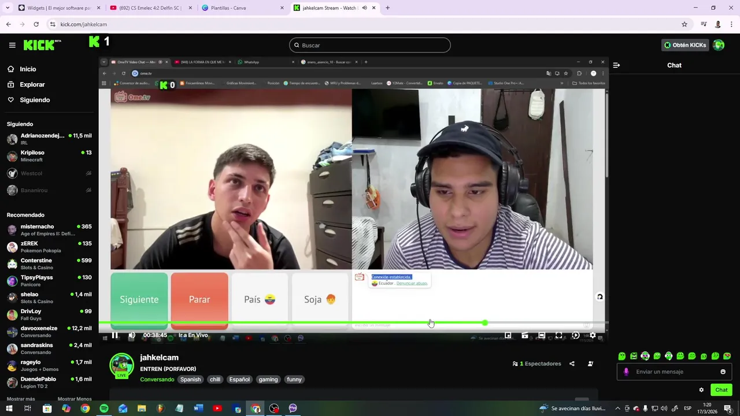This screenshot has height=416, width=740.
Task: Enter fullscreen in the stream player
Action: click(x=558, y=335)
